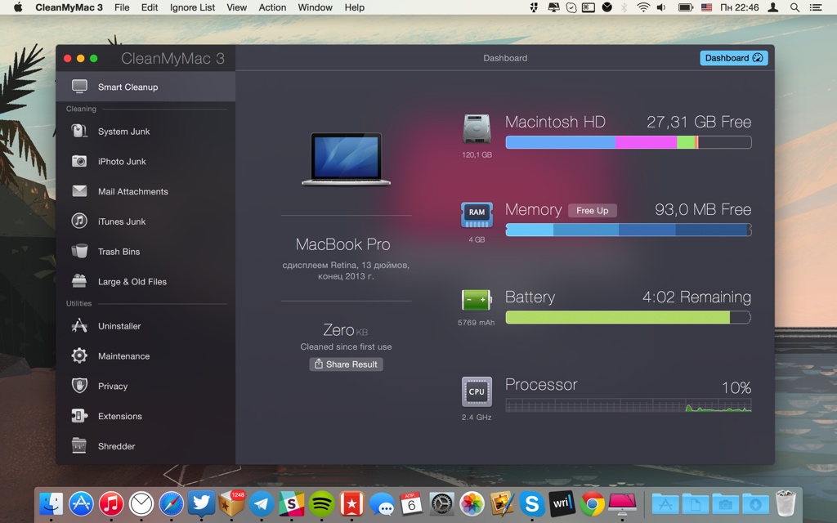Open Finder from the Dock

click(x=51, y=503)
